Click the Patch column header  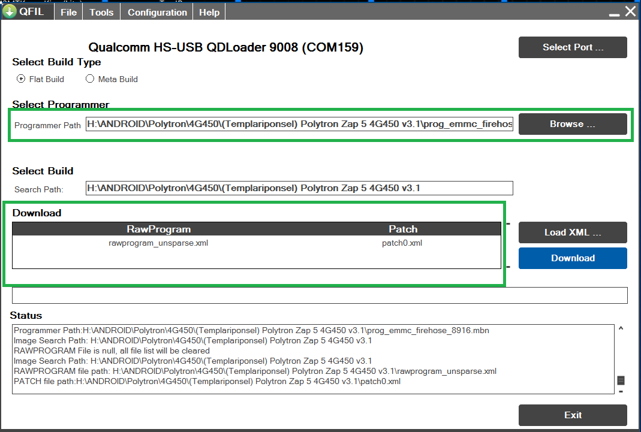click(x=403, y=229)
